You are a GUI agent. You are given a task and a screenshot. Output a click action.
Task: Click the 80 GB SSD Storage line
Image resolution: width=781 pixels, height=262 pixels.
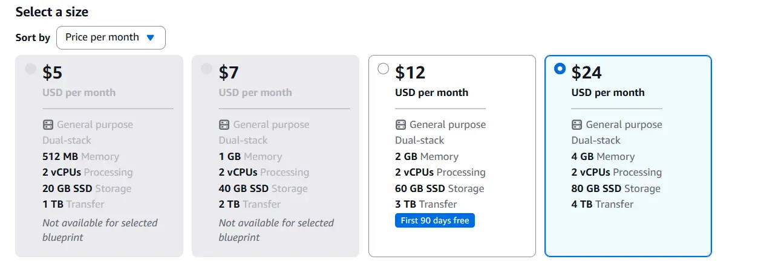pyautogui.click(x=616, y=188)
